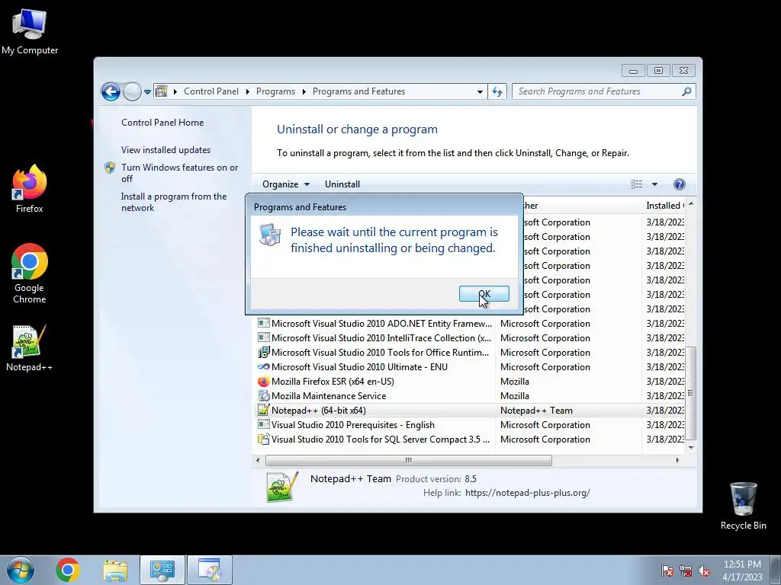
Task: Select Mozilla Maintenance Service row
Action: [471, 395]
